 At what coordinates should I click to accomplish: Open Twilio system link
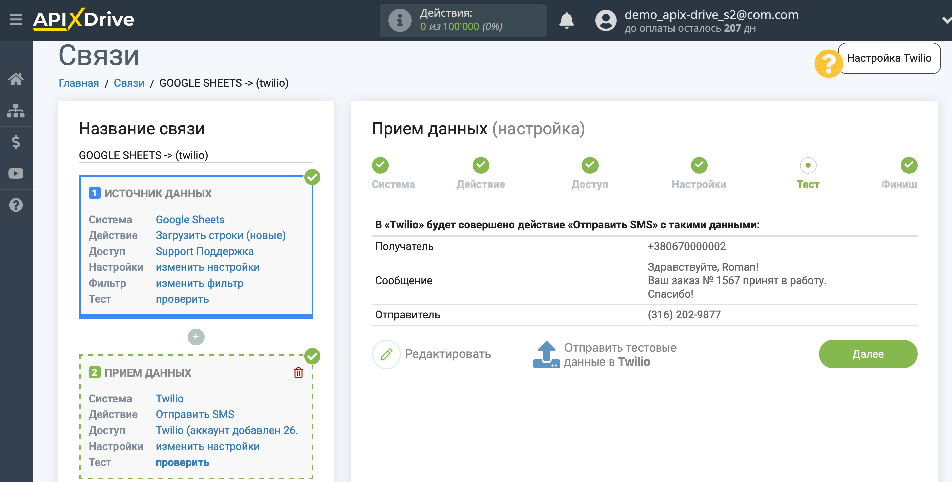pos(170,398)
